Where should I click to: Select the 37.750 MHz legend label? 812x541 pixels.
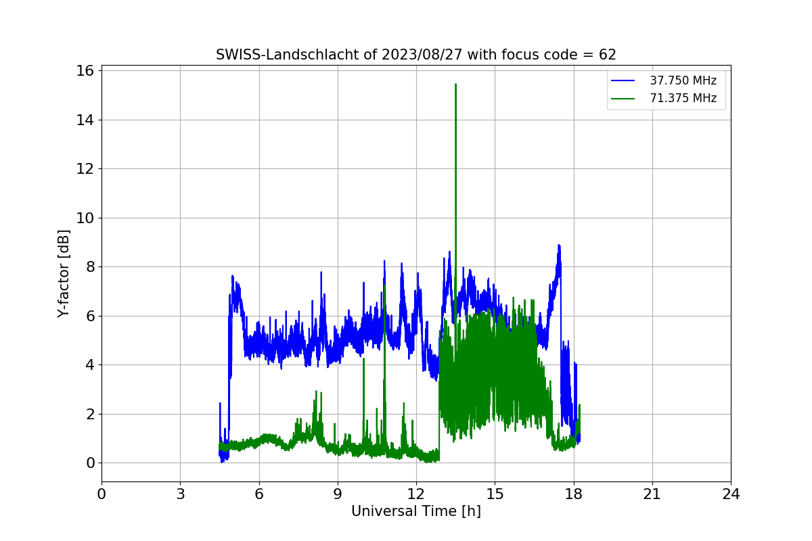[x=683, y=80]
